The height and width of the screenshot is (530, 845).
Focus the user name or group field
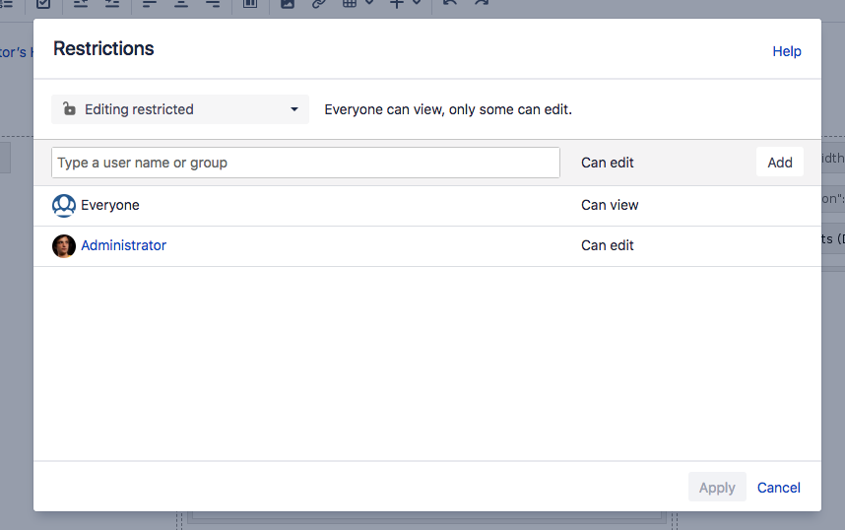305,163
